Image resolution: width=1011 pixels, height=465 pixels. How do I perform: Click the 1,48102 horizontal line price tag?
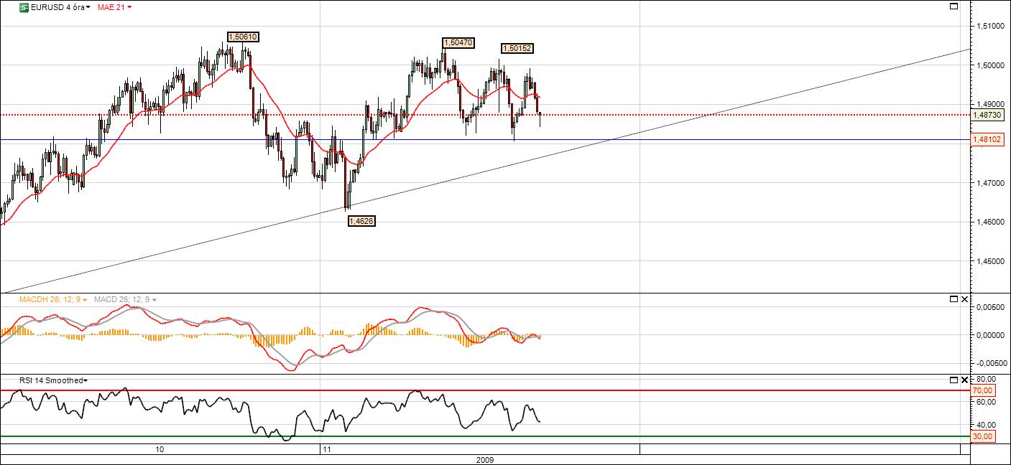[x=987, y=139]
